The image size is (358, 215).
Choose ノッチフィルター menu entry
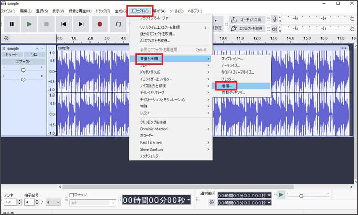point(171,156)
